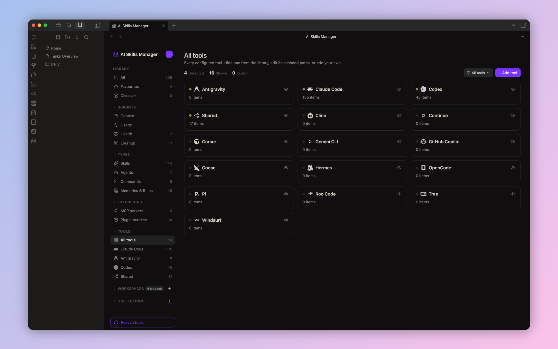The image size is (558, 349).
Task: Hide the Antigravity tool with eye icon
Action: point(286,89)
